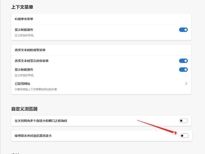Click the 右键单击菜单 header text

[x=24, y=19]
